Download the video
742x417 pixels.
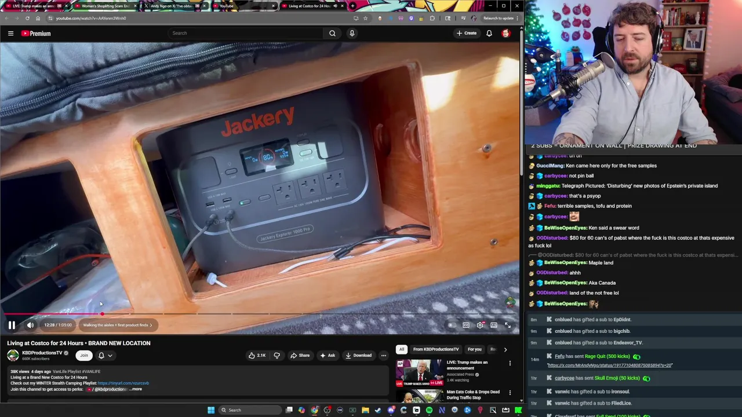click(x=359, y=356)
